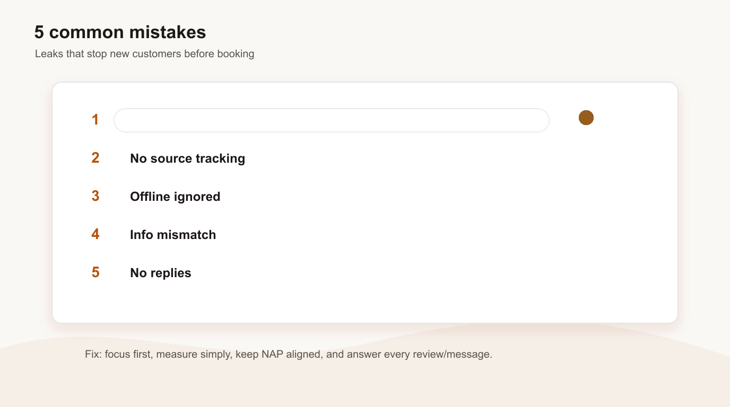Focus the empty rounded field in row 1
This screenshot has width=730, height=407.
coord(332,120)
